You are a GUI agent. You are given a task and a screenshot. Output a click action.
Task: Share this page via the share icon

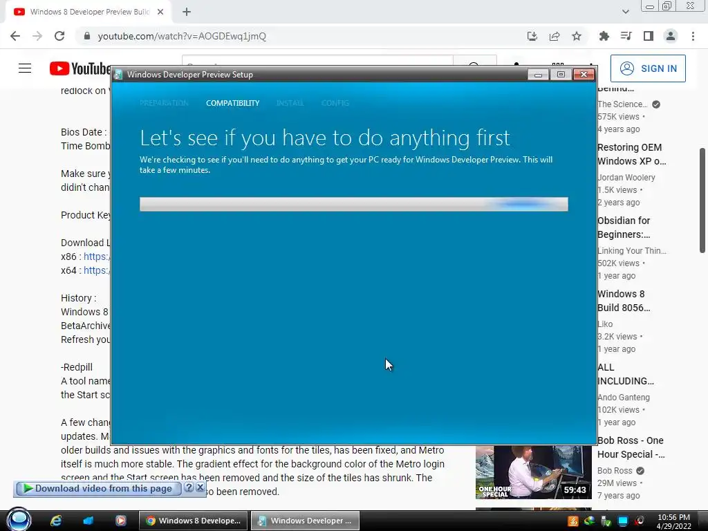point(555,36)
